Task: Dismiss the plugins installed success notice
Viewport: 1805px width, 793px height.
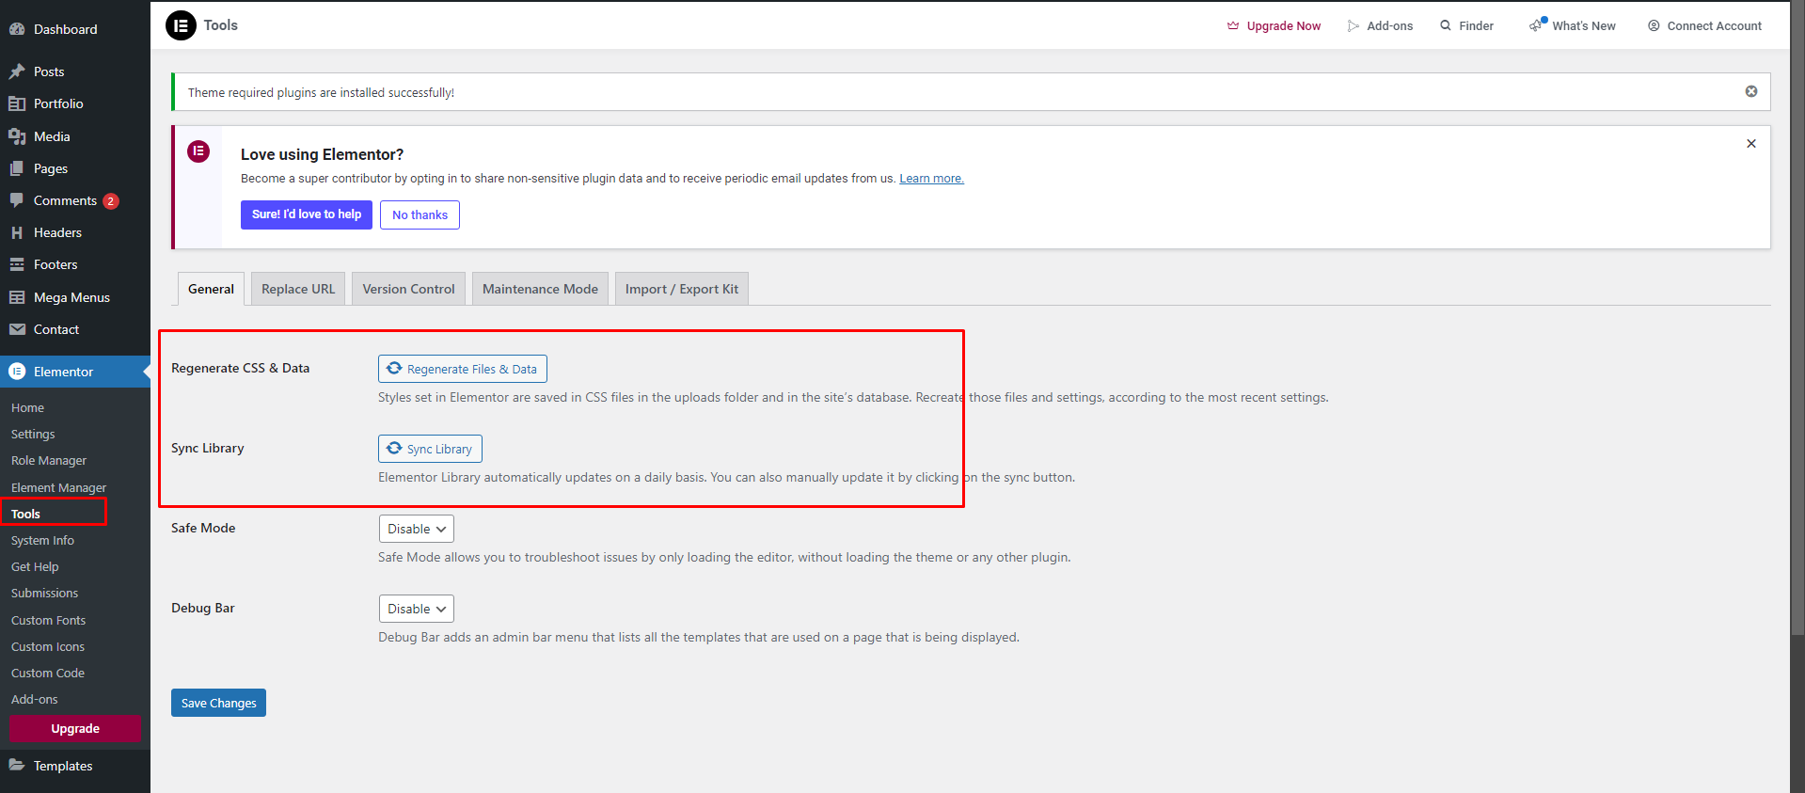Action: [x=1751, y=91]
